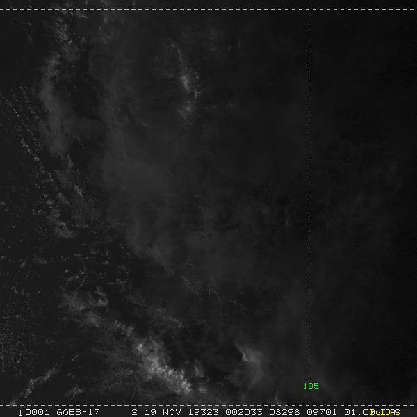Viewport: 417px width, 417px height.
Task: Select the yellow McIDAS logo text
Action: [x=385, y=412]
